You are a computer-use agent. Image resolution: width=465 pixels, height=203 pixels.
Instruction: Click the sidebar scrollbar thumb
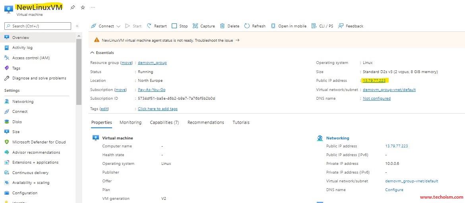[x=79, y=72]
